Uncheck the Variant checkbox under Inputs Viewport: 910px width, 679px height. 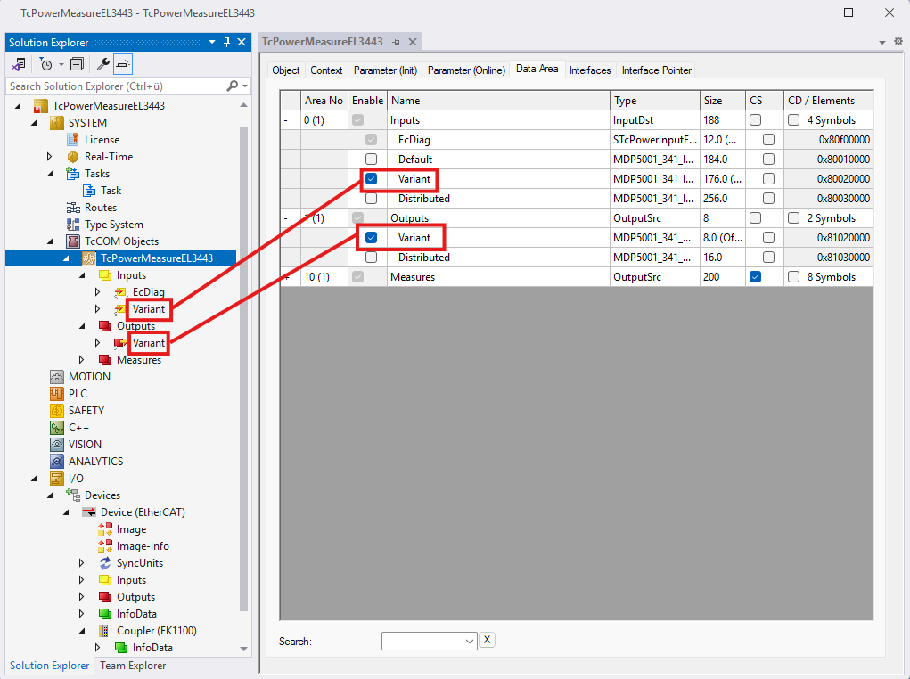coord(371,179)
